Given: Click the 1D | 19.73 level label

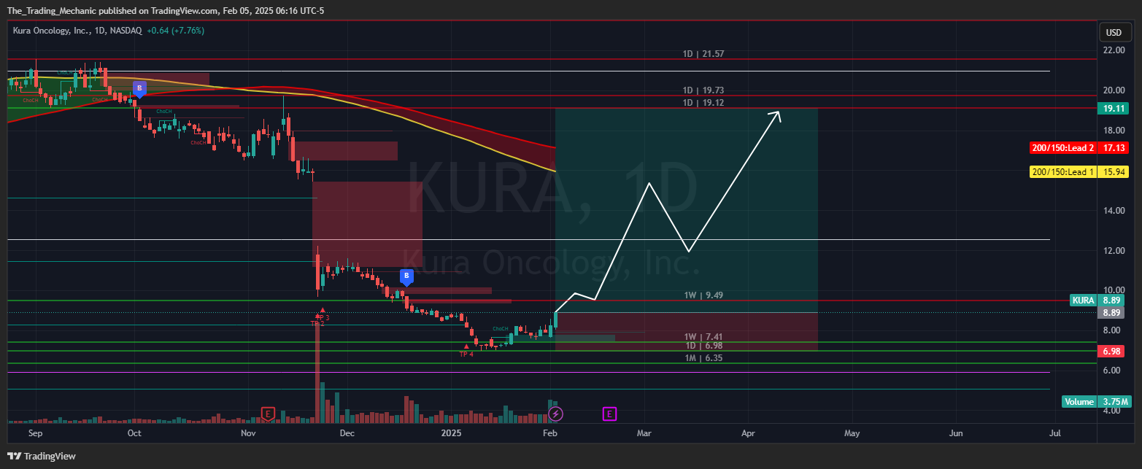Looking at the screenshot, I should (703, 90).
